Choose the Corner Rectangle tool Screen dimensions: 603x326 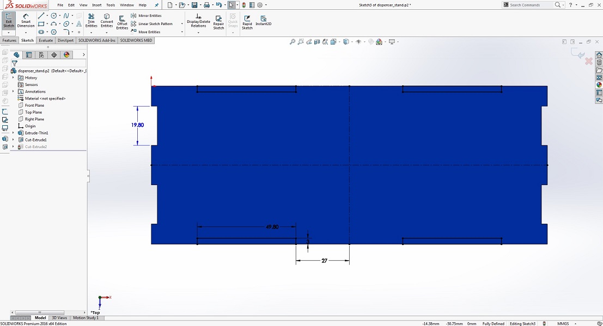click(x=41, y=24)
